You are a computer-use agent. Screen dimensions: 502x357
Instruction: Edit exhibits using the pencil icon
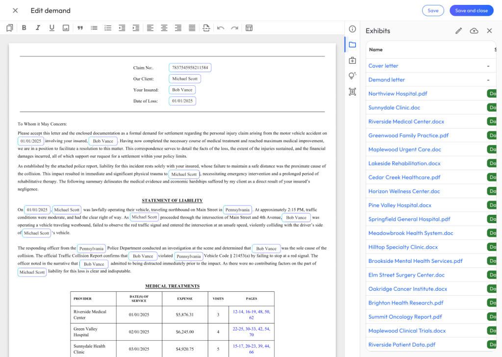pyautogui.click(x=459, y=31)
